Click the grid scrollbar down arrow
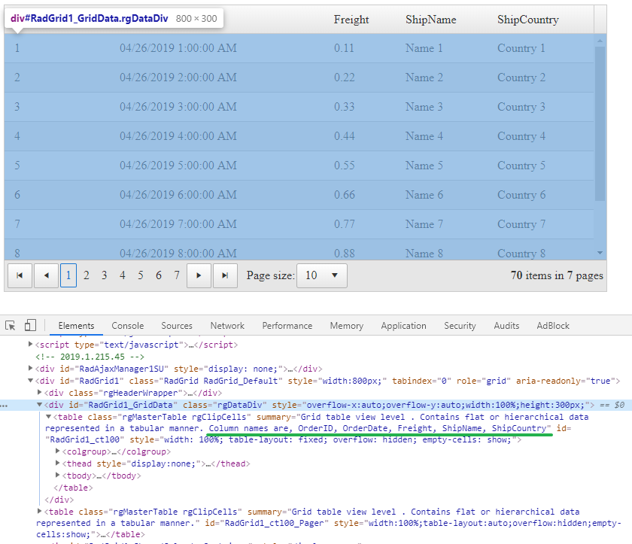The width and height of the screenshot is (632, 544). (x=600, y=253)
